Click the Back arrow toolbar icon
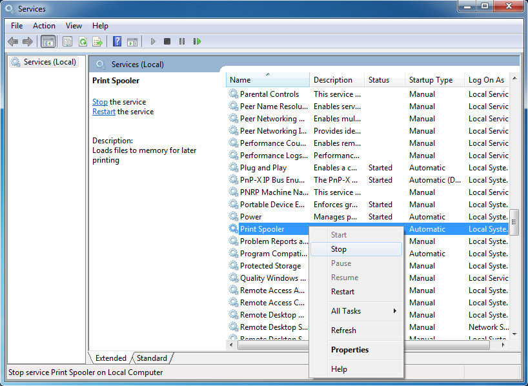 pos(13,41)
